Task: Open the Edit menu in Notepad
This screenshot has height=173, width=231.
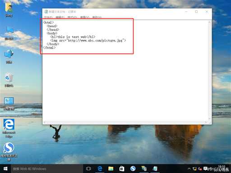Action: [60, 17]
